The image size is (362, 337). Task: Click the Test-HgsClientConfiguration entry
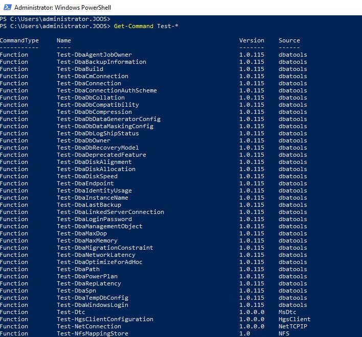pyautogui.click(x=105, y=319)
